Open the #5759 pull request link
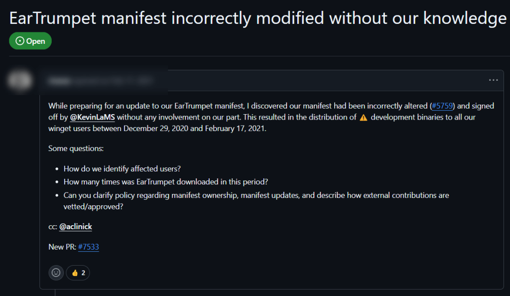510x296 pixels. (x=442, y=106)
